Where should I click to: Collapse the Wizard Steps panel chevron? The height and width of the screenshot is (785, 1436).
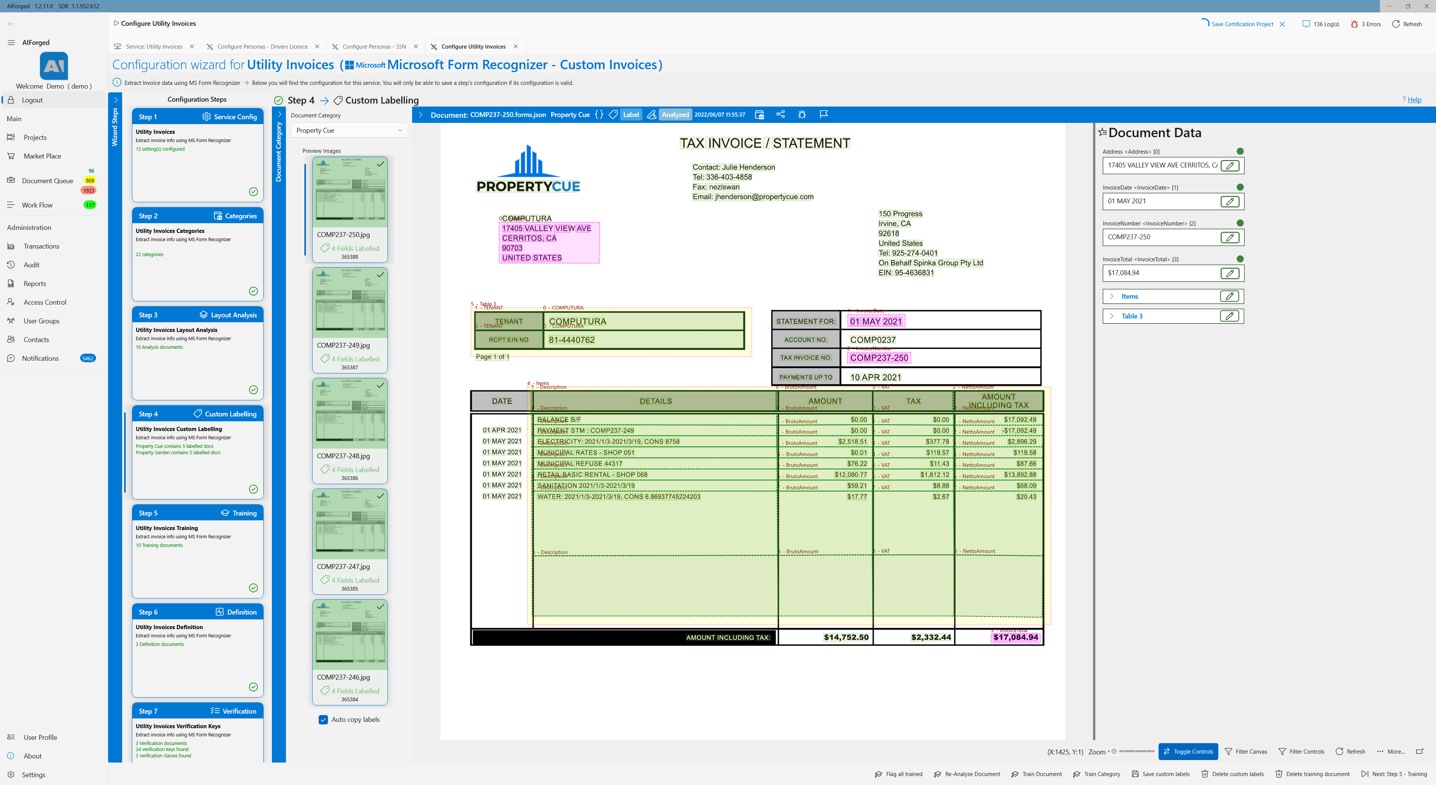pos(116,100)
